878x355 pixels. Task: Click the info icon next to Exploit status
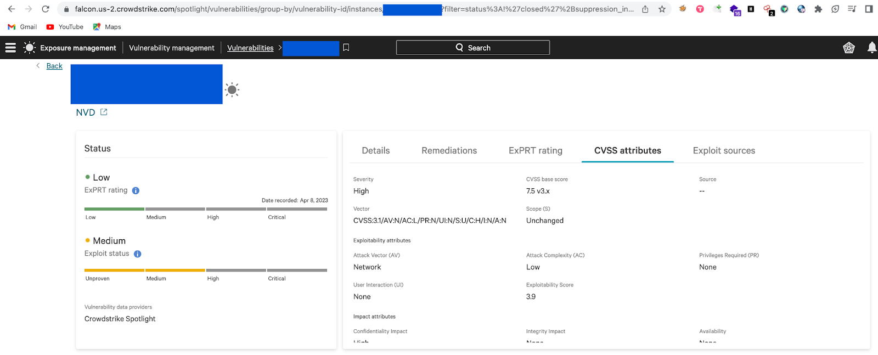(x=138, y=254)
